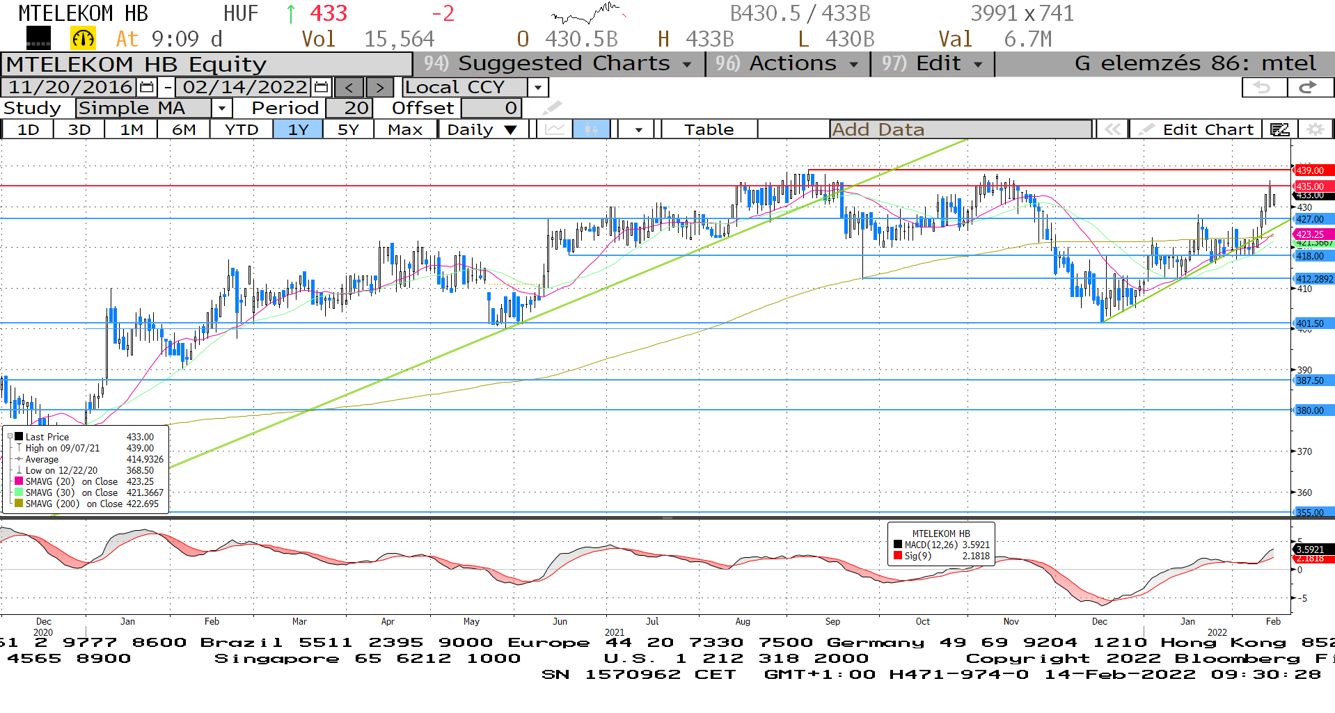This screenshot has width=1335, height=713.
Task: Select the Max range tab
Action: (405, 129)
